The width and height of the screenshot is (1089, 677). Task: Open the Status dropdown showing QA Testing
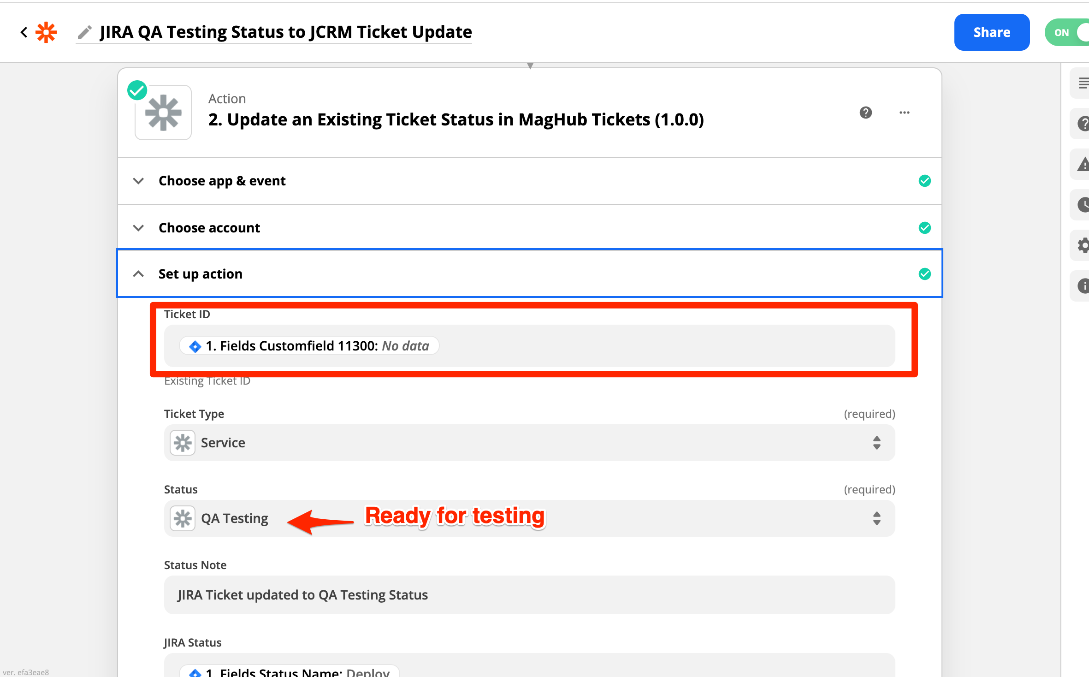point(529,518)
